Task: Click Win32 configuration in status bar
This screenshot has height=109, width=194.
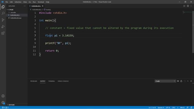Action: (182, 107)
